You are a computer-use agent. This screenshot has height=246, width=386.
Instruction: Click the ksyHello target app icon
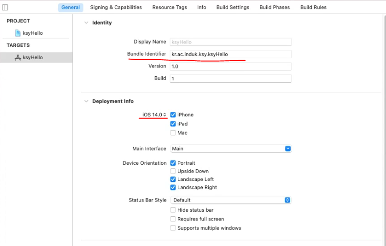point(18,57)
